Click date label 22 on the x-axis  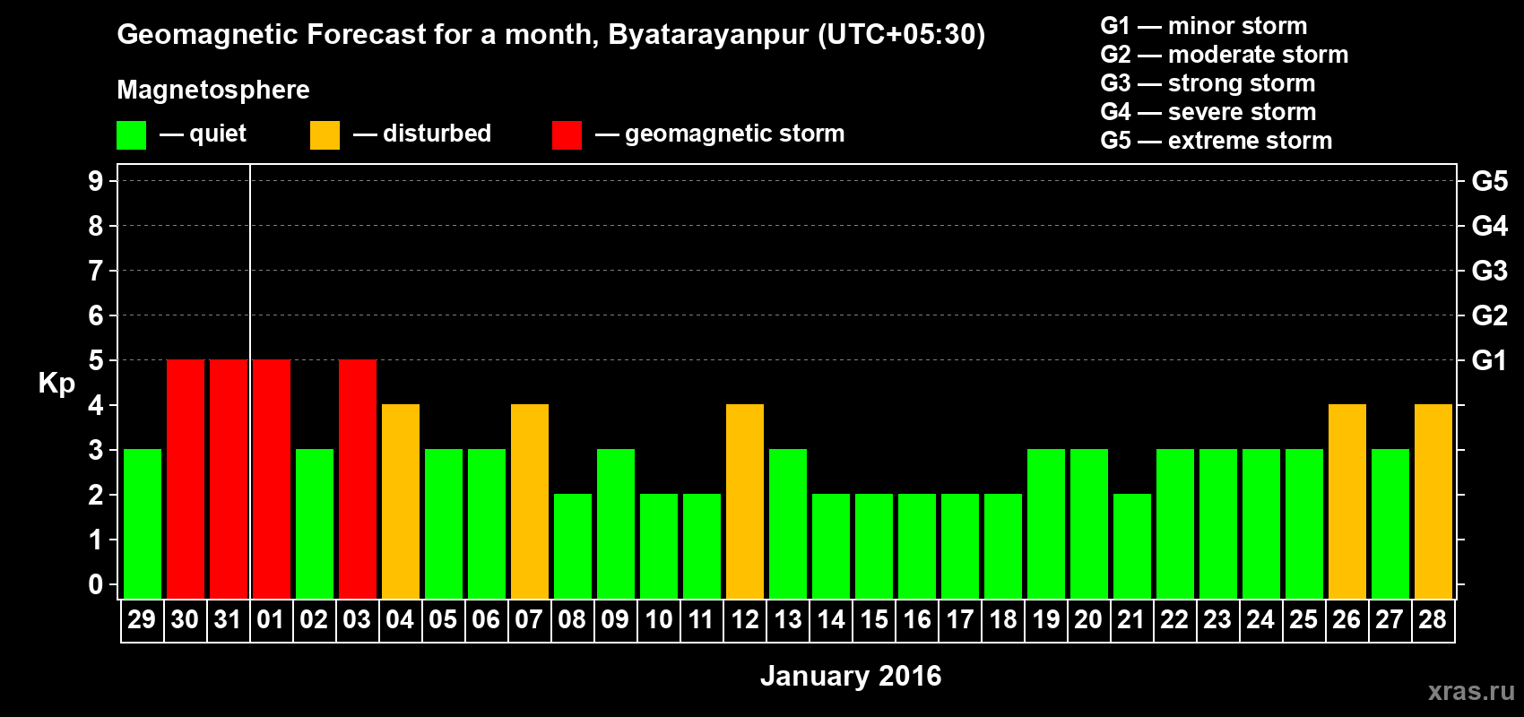[1174, 619]
